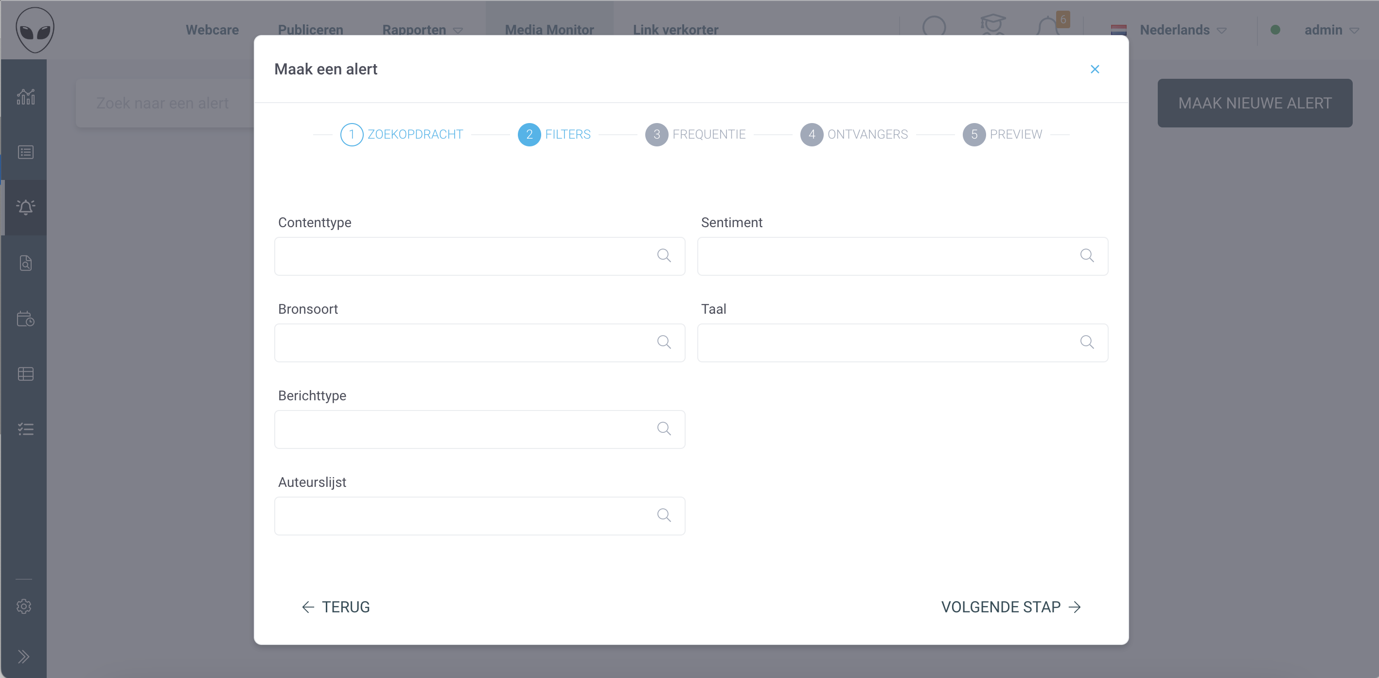Open the Publiceren menu item
Viewport: 1379px width, 678px height.
[311, 30]
